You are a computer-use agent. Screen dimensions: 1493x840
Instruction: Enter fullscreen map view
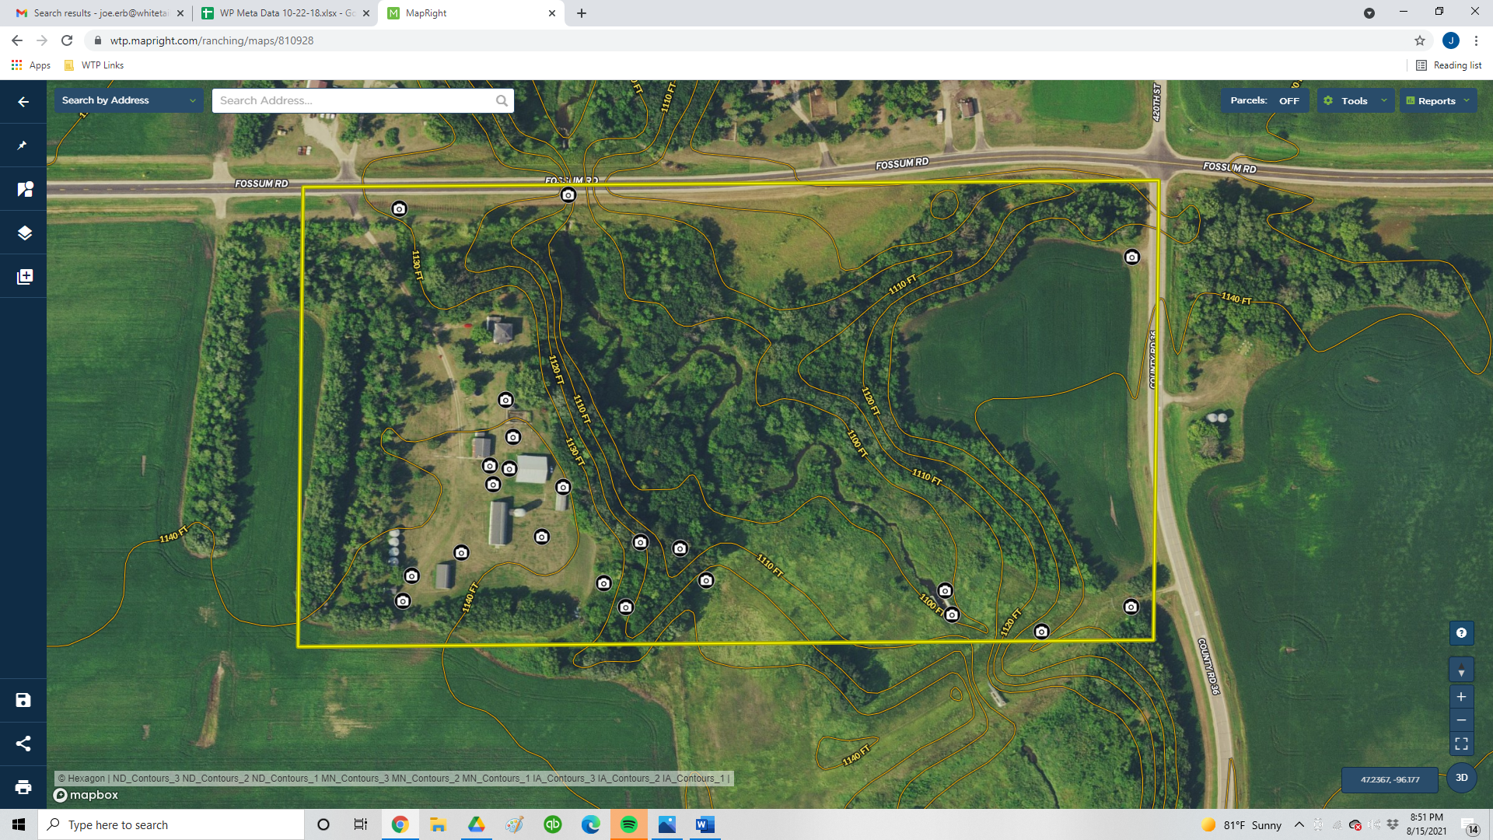pos(1461,744)
